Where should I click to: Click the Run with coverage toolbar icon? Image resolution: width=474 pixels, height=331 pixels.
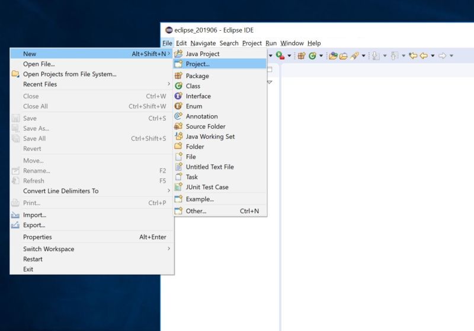click(280, 56)
